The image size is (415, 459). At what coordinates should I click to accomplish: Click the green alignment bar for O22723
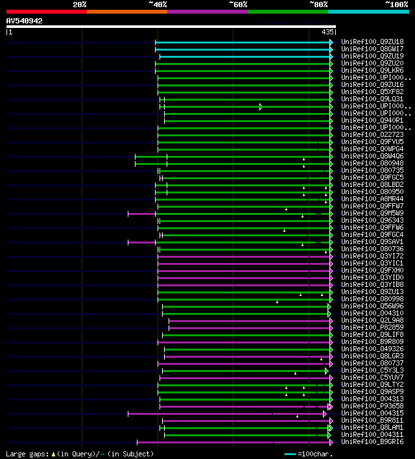tap(244, 135)
